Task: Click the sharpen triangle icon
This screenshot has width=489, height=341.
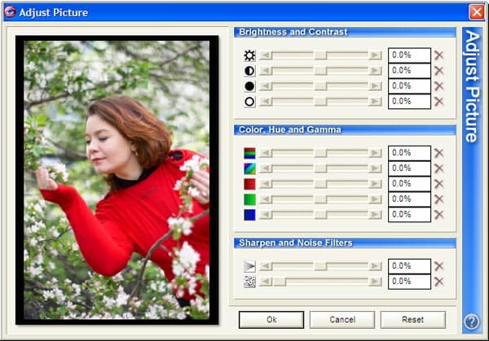Action: (x=249, y=266)
